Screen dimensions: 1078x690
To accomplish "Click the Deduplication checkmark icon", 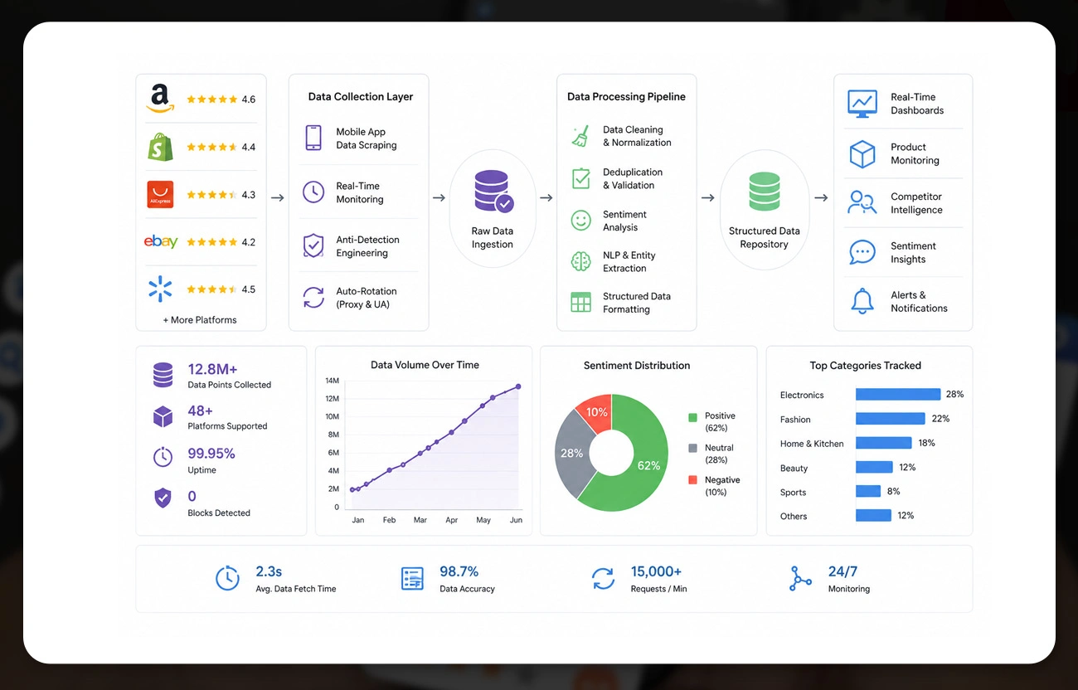I will pos(580,178).
